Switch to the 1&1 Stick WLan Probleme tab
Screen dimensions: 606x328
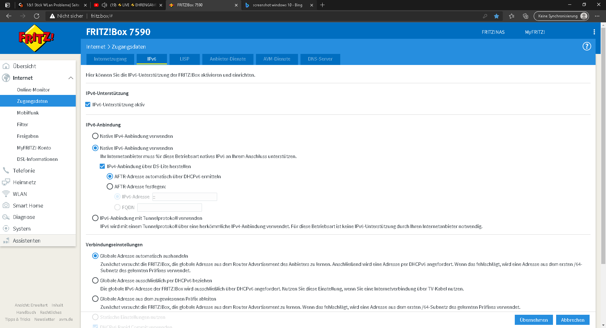coord(52,5)
